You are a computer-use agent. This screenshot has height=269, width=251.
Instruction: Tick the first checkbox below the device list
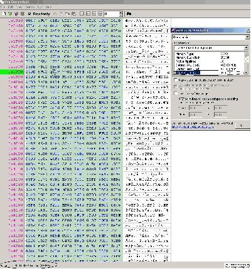point(176,80)
